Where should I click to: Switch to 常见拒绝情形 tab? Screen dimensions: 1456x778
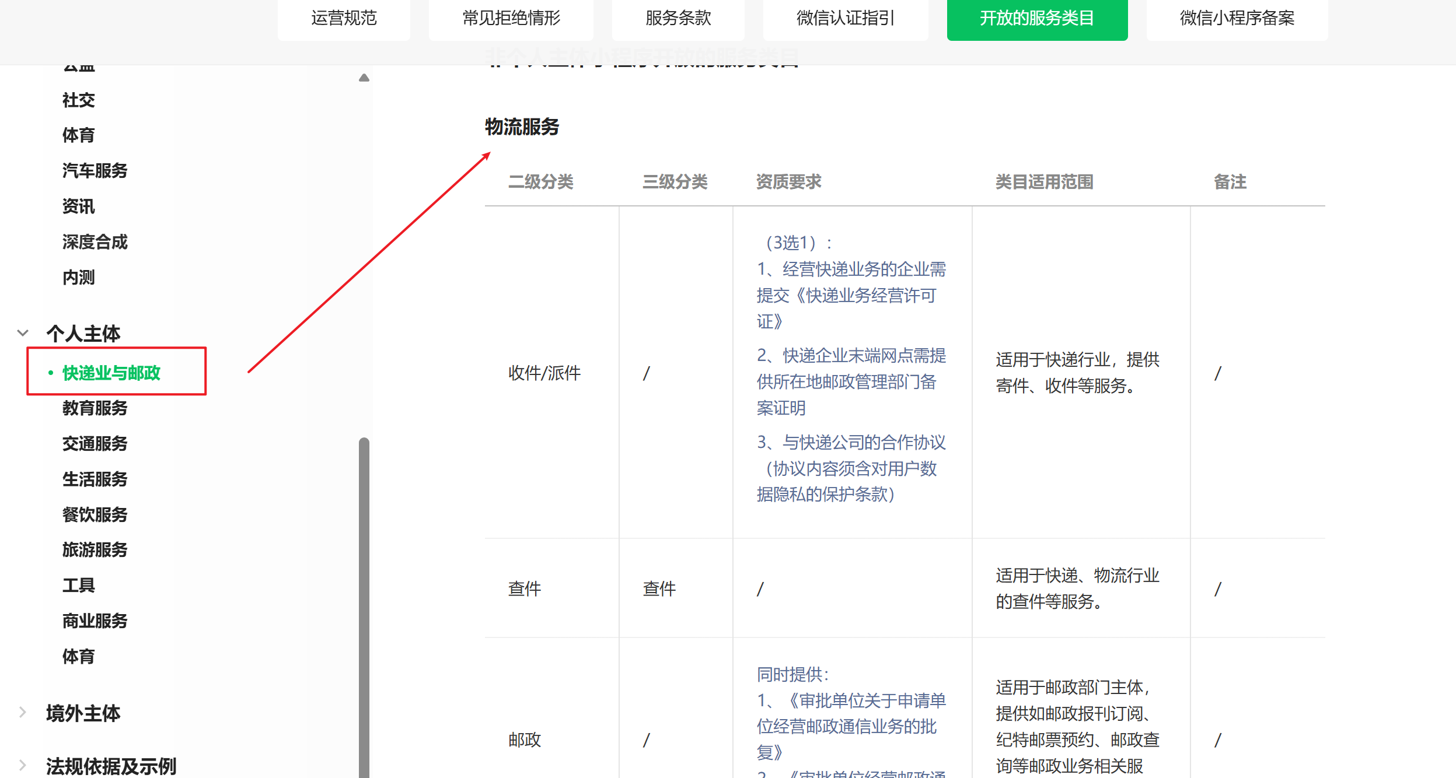[511, 18]
